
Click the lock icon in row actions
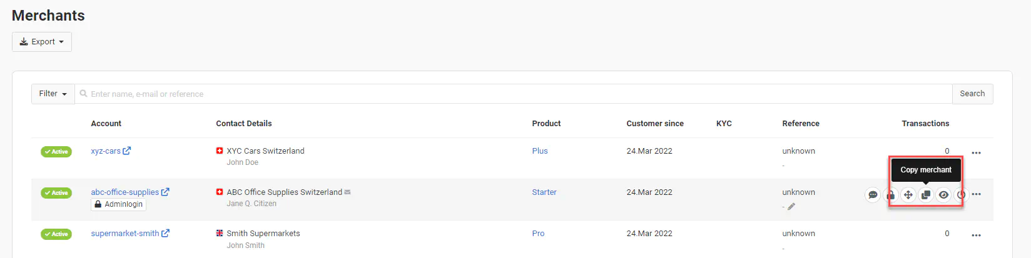pyautogui.click(x=890, y=195)
